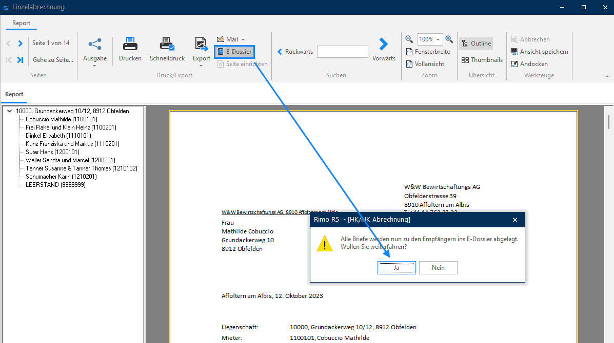Switch to Vollansicht
614x343 pixels.
click(425, 64)
